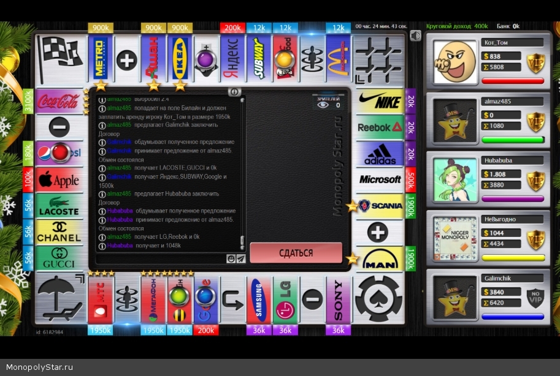This screenshot has width=560, height=376.
Task: Click the plus chance tile beside METRO
Action: click(x=127, y=59)
